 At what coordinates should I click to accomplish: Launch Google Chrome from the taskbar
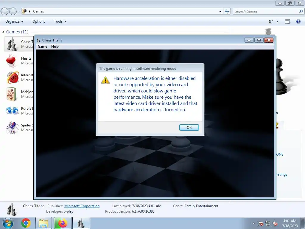tap(26, 223)
